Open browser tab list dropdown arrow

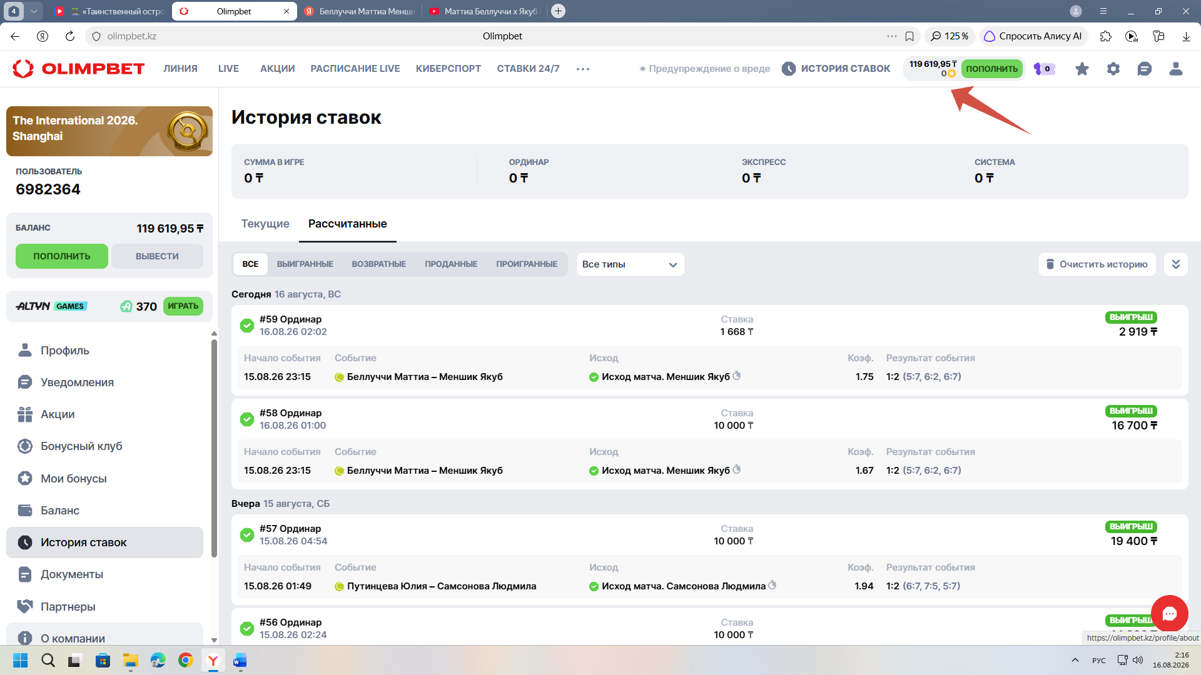(34, 11)
